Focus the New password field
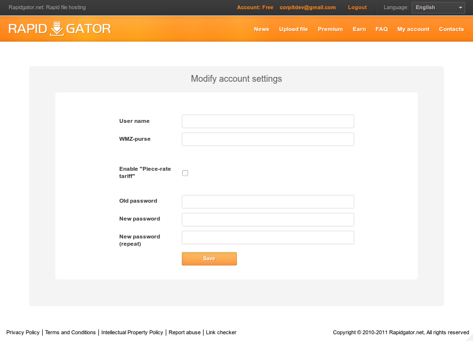The image size is (473, 341). coord(268,220)
